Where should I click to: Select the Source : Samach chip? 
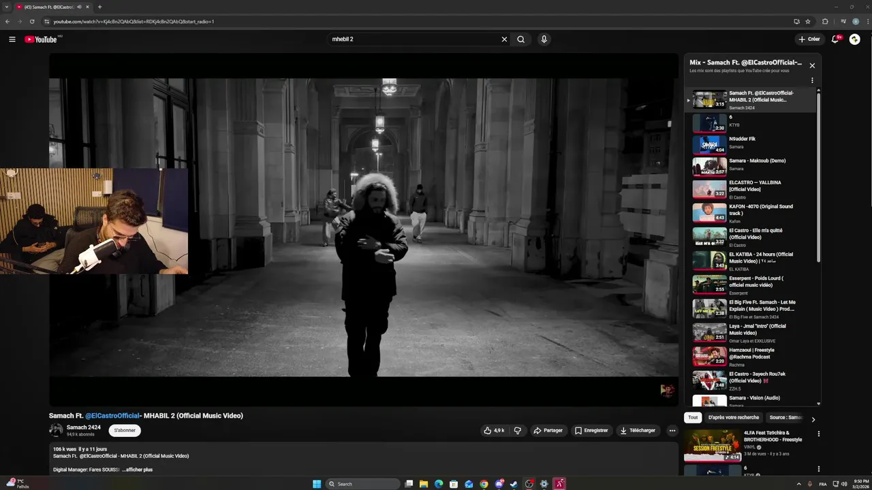point(785,417)
